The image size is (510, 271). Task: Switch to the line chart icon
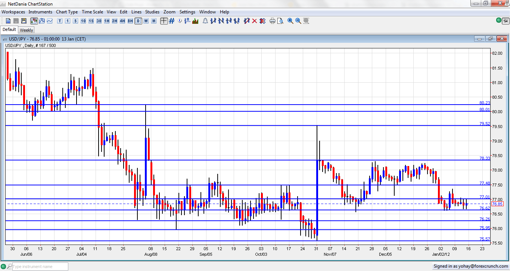pos(50,21)
